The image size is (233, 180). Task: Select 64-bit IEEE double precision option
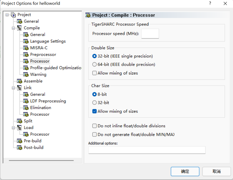[94, 64]
